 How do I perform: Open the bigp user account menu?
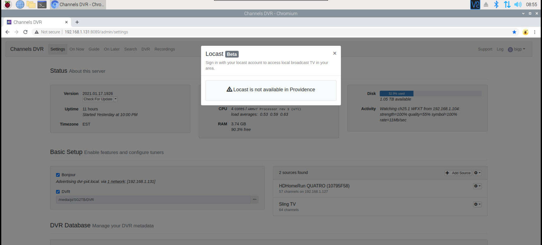pos(517,49)
